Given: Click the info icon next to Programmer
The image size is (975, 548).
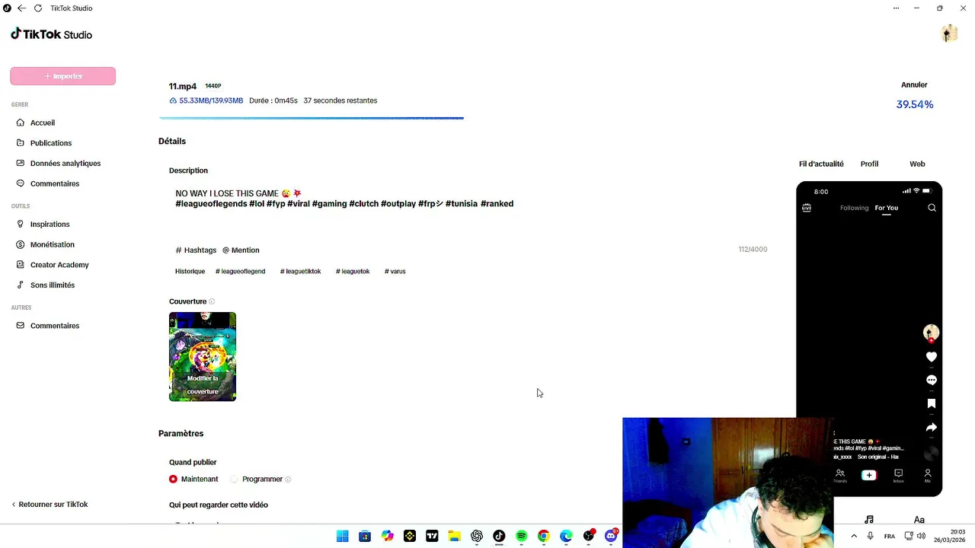Looking at the screenshot, I should (287, 479).
